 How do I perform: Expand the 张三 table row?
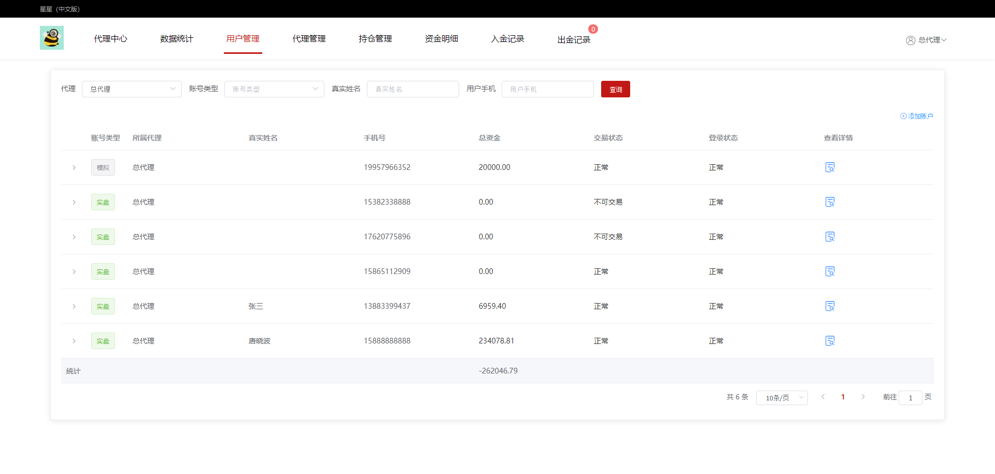point(74,306)
